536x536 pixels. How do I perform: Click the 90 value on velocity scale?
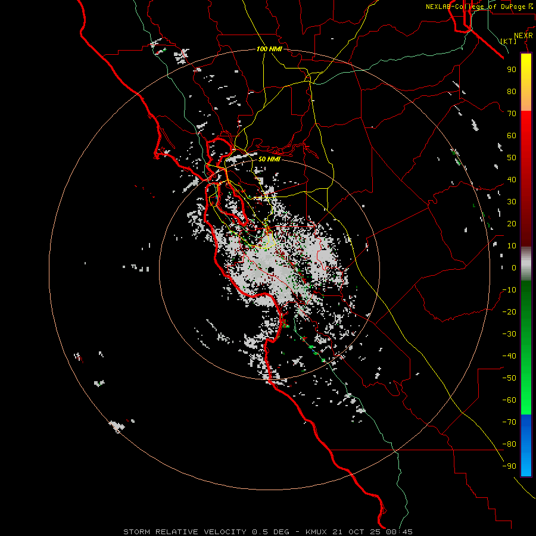[512, 70]
